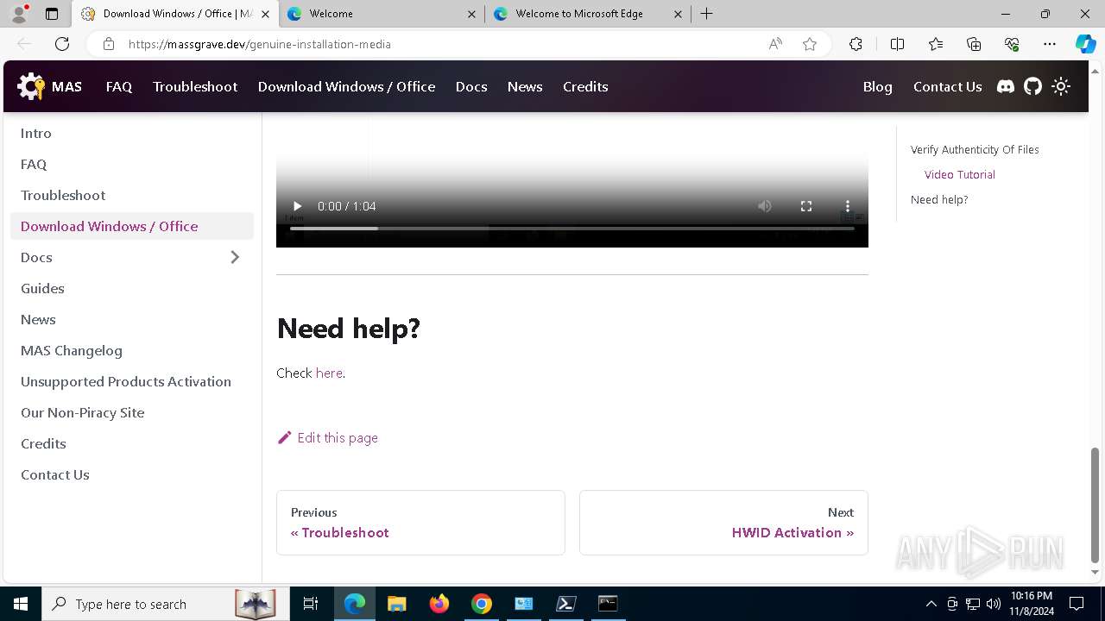Viewport: 1105px width, 621px height.
Task: View site information lock icon
Action: [x=109, y=44]
